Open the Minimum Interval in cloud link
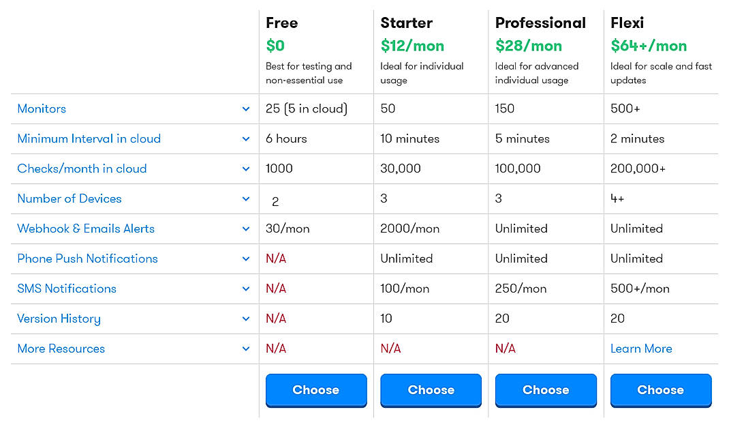729x429 pixels. (89, 138)
